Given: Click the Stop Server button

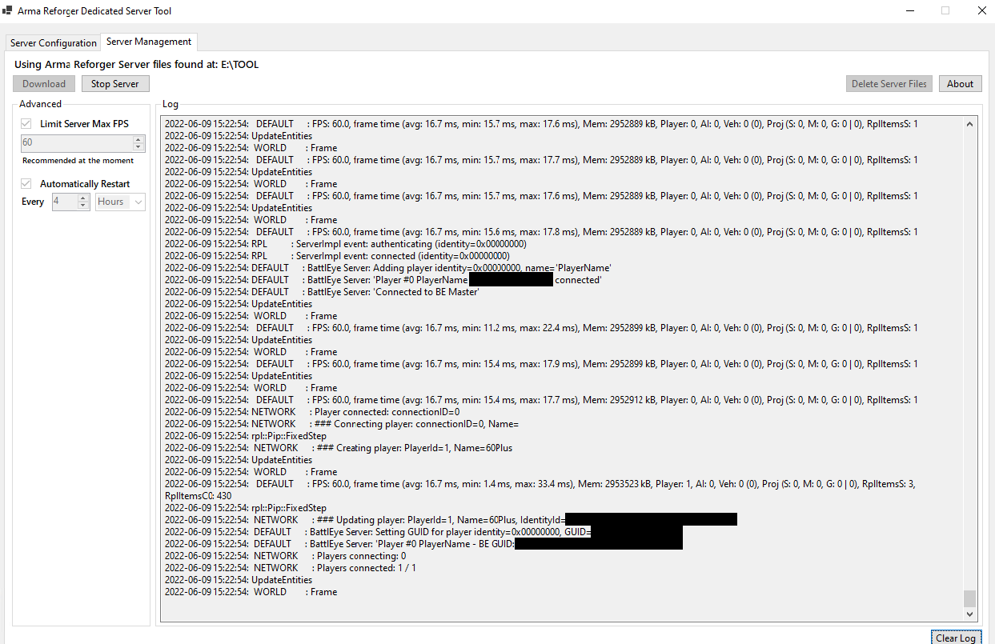Looking at the screenshot, I should pos(114,83).
